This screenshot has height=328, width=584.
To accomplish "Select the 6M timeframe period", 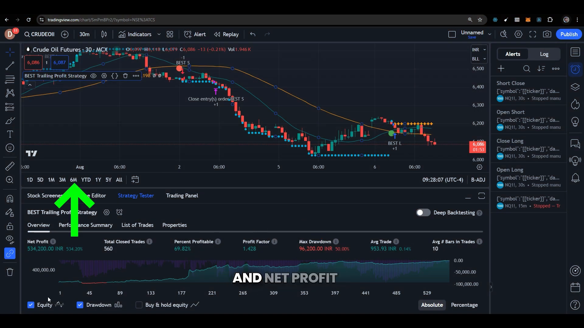I will (x=73, y=179).
